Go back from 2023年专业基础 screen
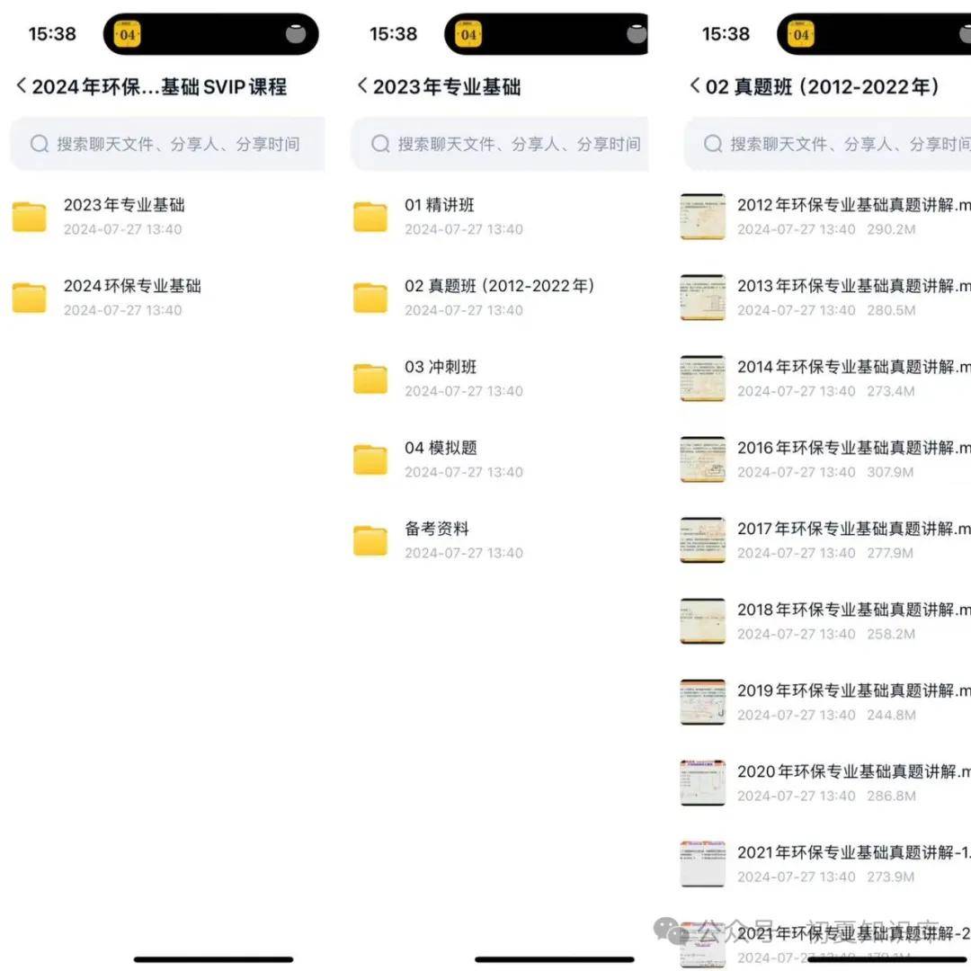Image resolution: width=971 pixels, height=971 pixels. (x=362, y=85)
